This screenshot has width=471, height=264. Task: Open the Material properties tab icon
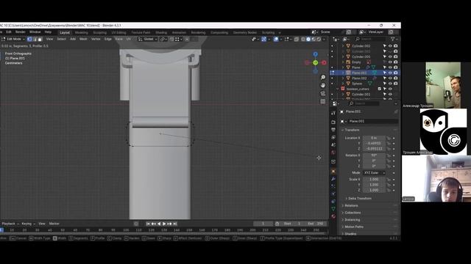click(x=333, y=216)
